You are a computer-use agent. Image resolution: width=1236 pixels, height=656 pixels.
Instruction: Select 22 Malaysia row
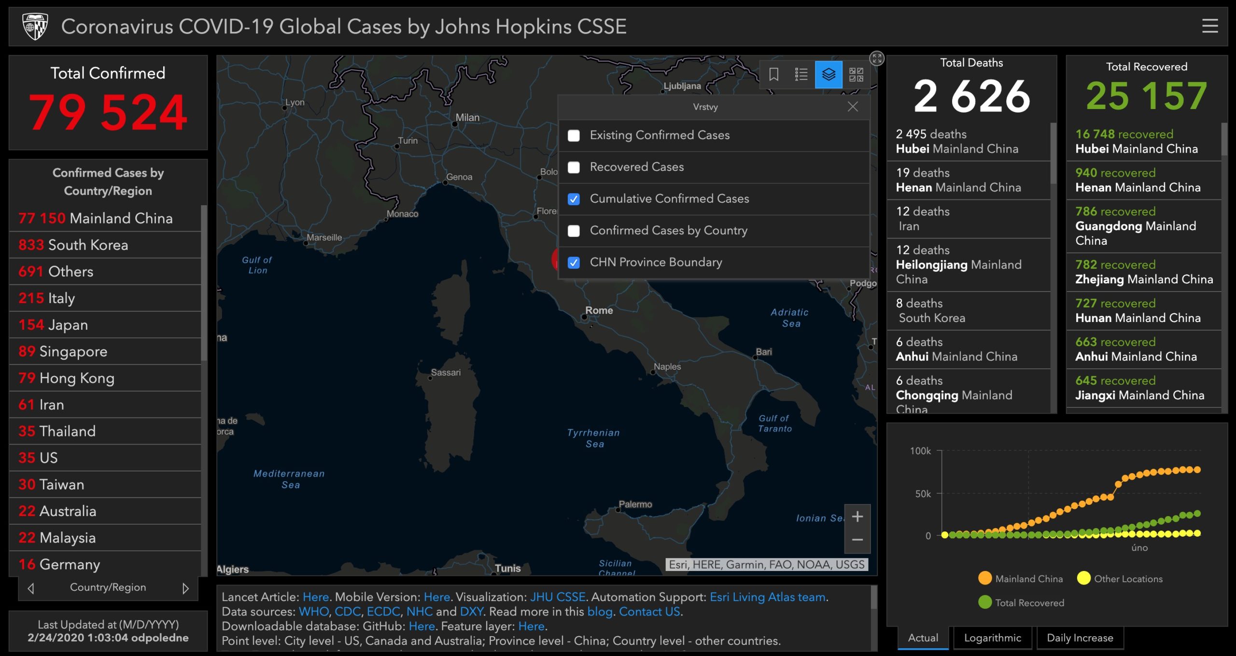click(105, 537)
